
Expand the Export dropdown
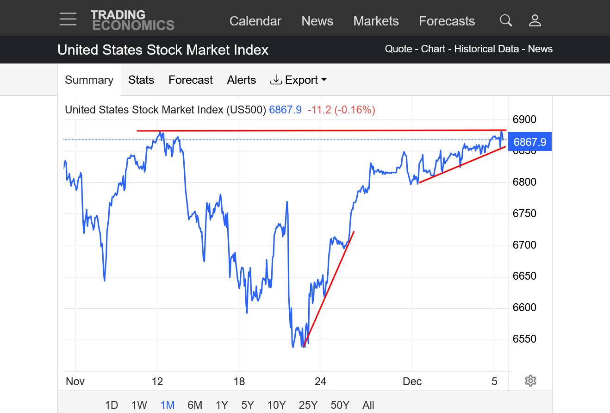299,80
